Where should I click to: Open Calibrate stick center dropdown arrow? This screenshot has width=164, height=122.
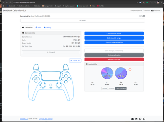142,33
